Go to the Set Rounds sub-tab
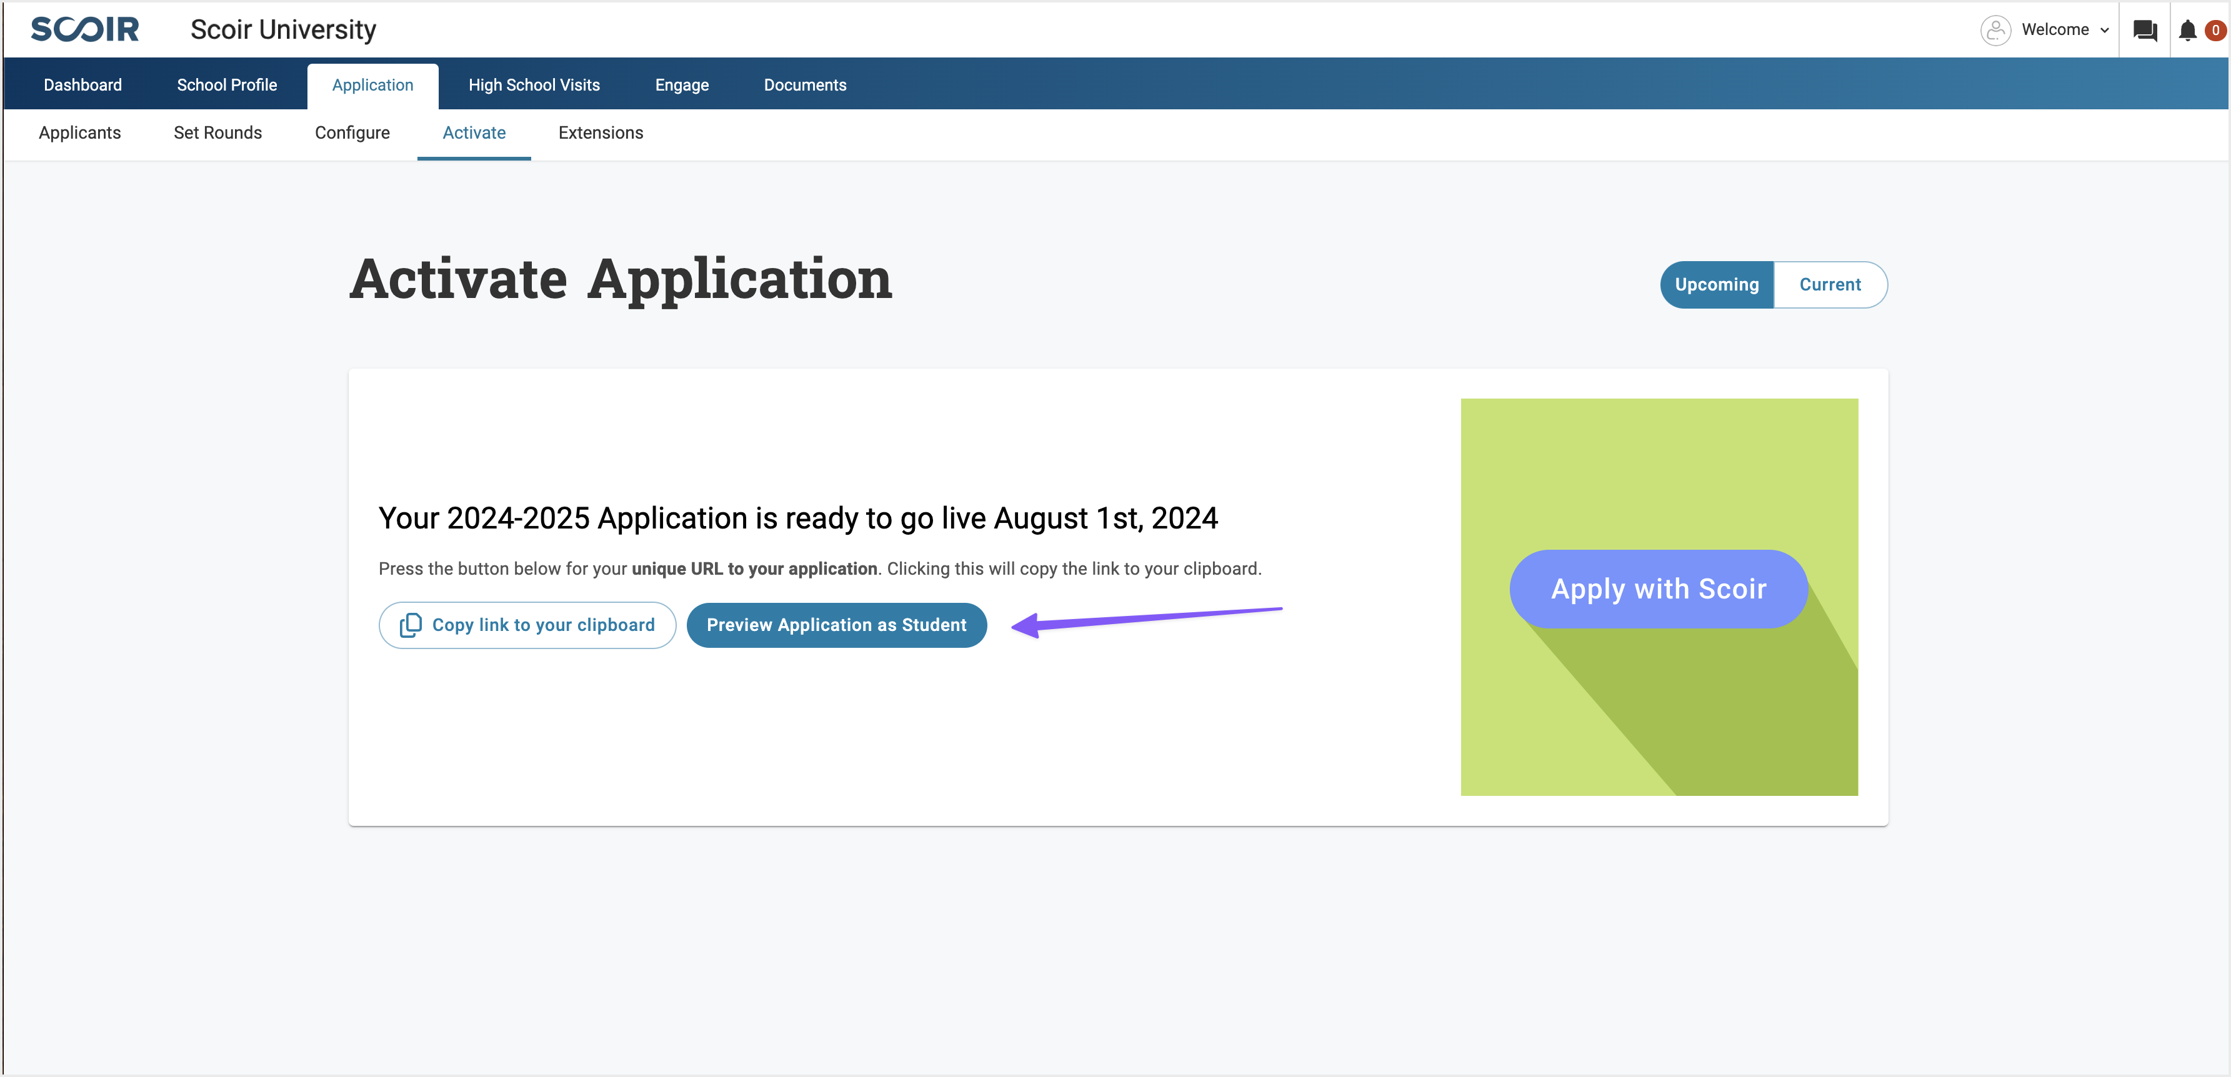The image size is (2231, 1077). pyautogui.click(x=217, y=132)
